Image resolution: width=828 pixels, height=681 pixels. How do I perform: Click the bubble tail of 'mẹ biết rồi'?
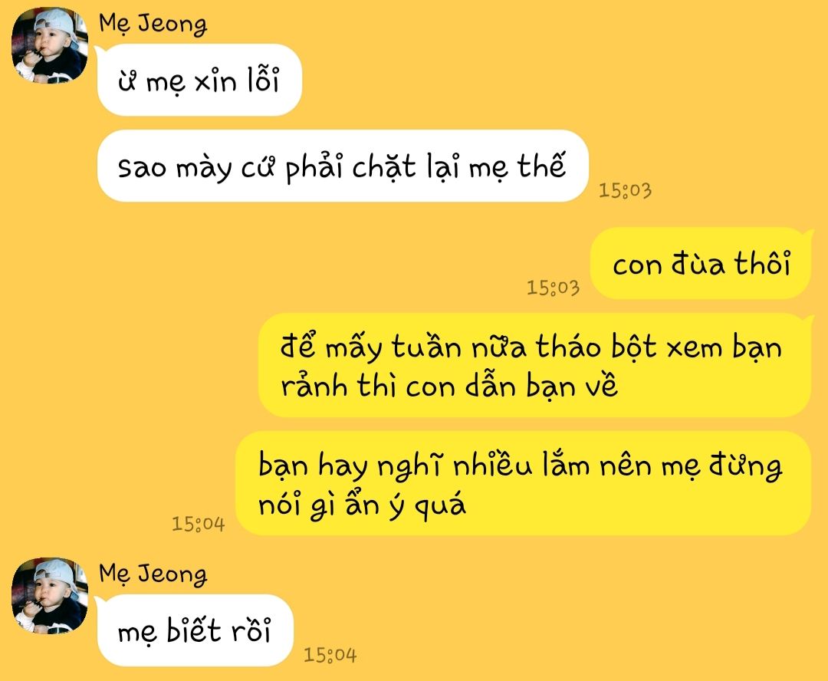99,601
